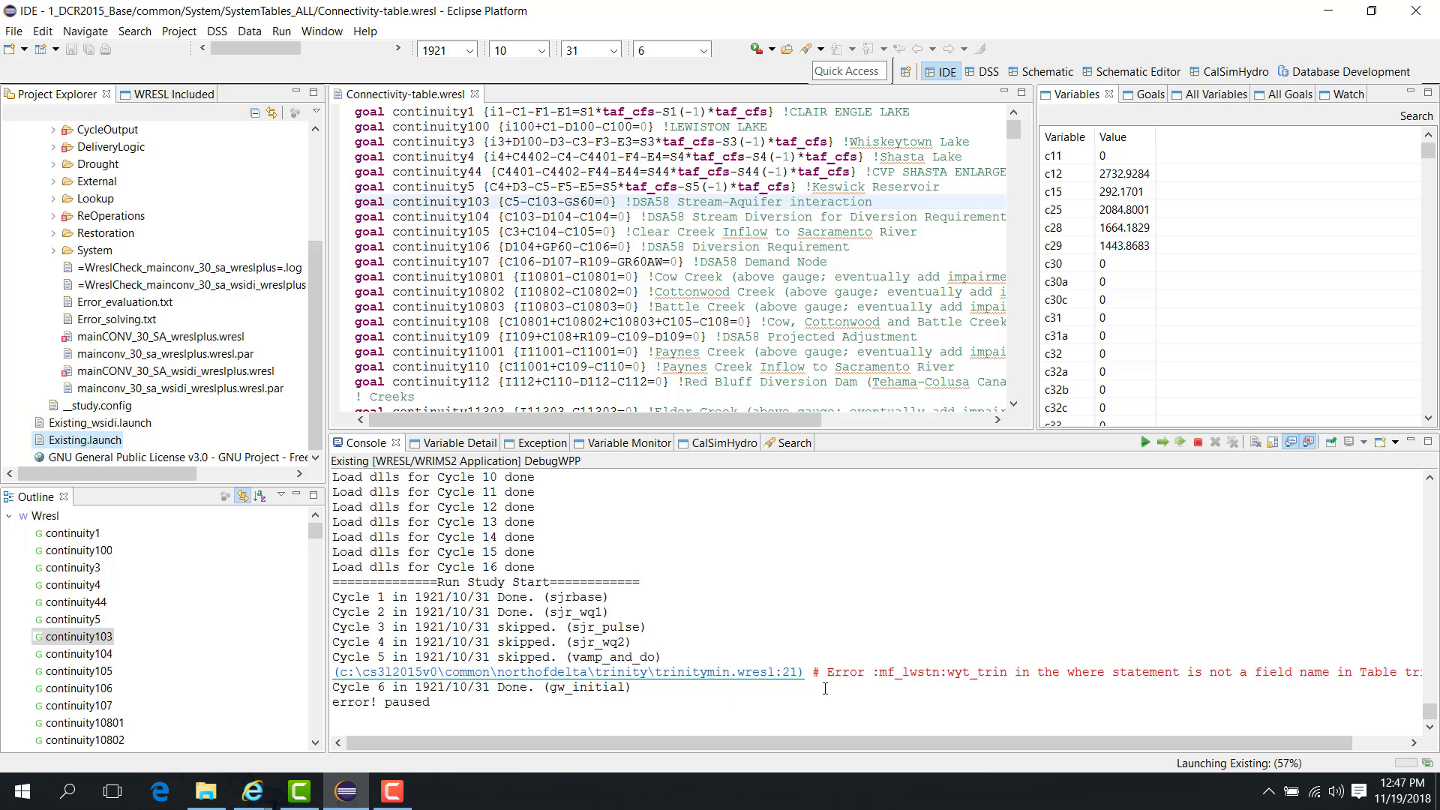Switch to the All Goals tab
Viewport: 1440px width, 810px height.
pos(1282,94)
